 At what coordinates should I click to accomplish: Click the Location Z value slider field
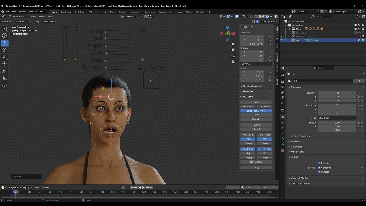pos(253,44)
